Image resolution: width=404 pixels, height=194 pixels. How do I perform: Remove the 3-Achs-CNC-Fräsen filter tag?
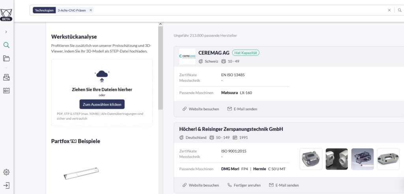(x=91, y=10)
